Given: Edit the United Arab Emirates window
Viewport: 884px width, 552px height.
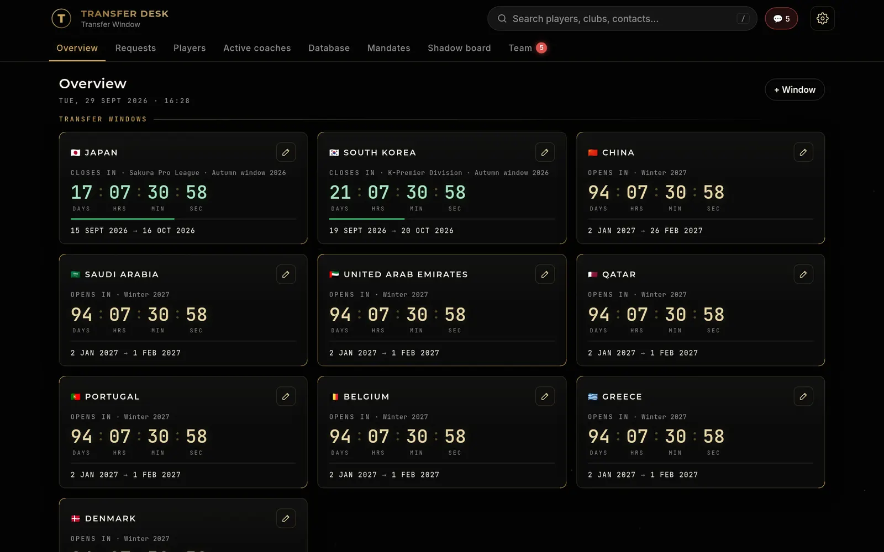Looking at the screenshot, I should pos(545,274).
